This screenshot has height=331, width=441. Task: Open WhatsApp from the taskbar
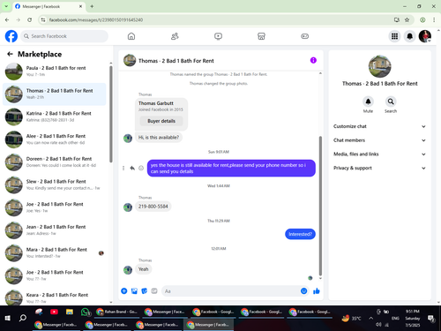[x=86, y=312]
